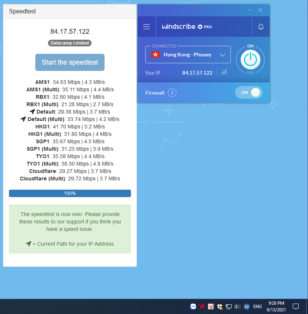The width and height of the screenshot is (308, 314).
Task: Open Zalo from the system tray
Action: 193,306
